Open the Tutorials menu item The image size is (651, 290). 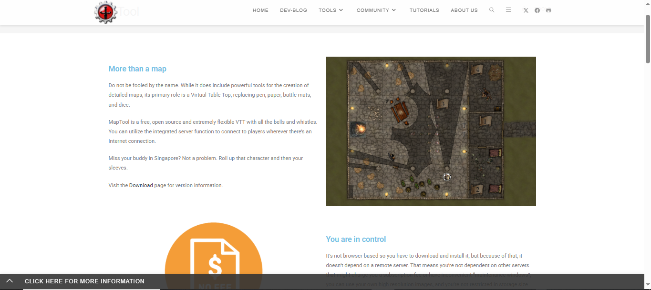[424, 10]
